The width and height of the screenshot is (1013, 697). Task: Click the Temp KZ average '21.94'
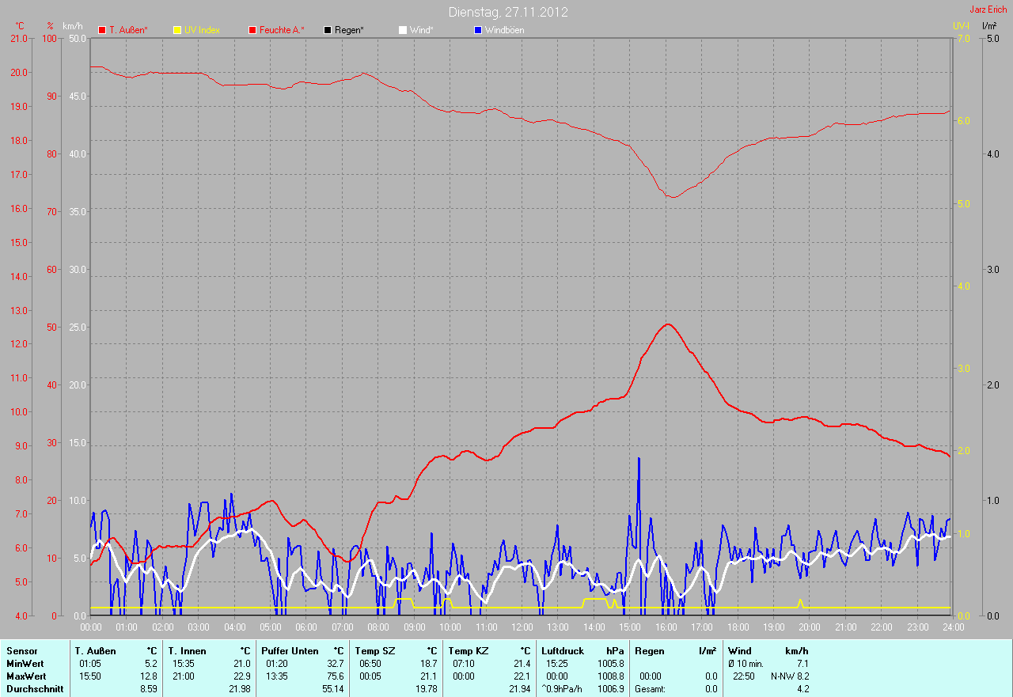point(519,688)
